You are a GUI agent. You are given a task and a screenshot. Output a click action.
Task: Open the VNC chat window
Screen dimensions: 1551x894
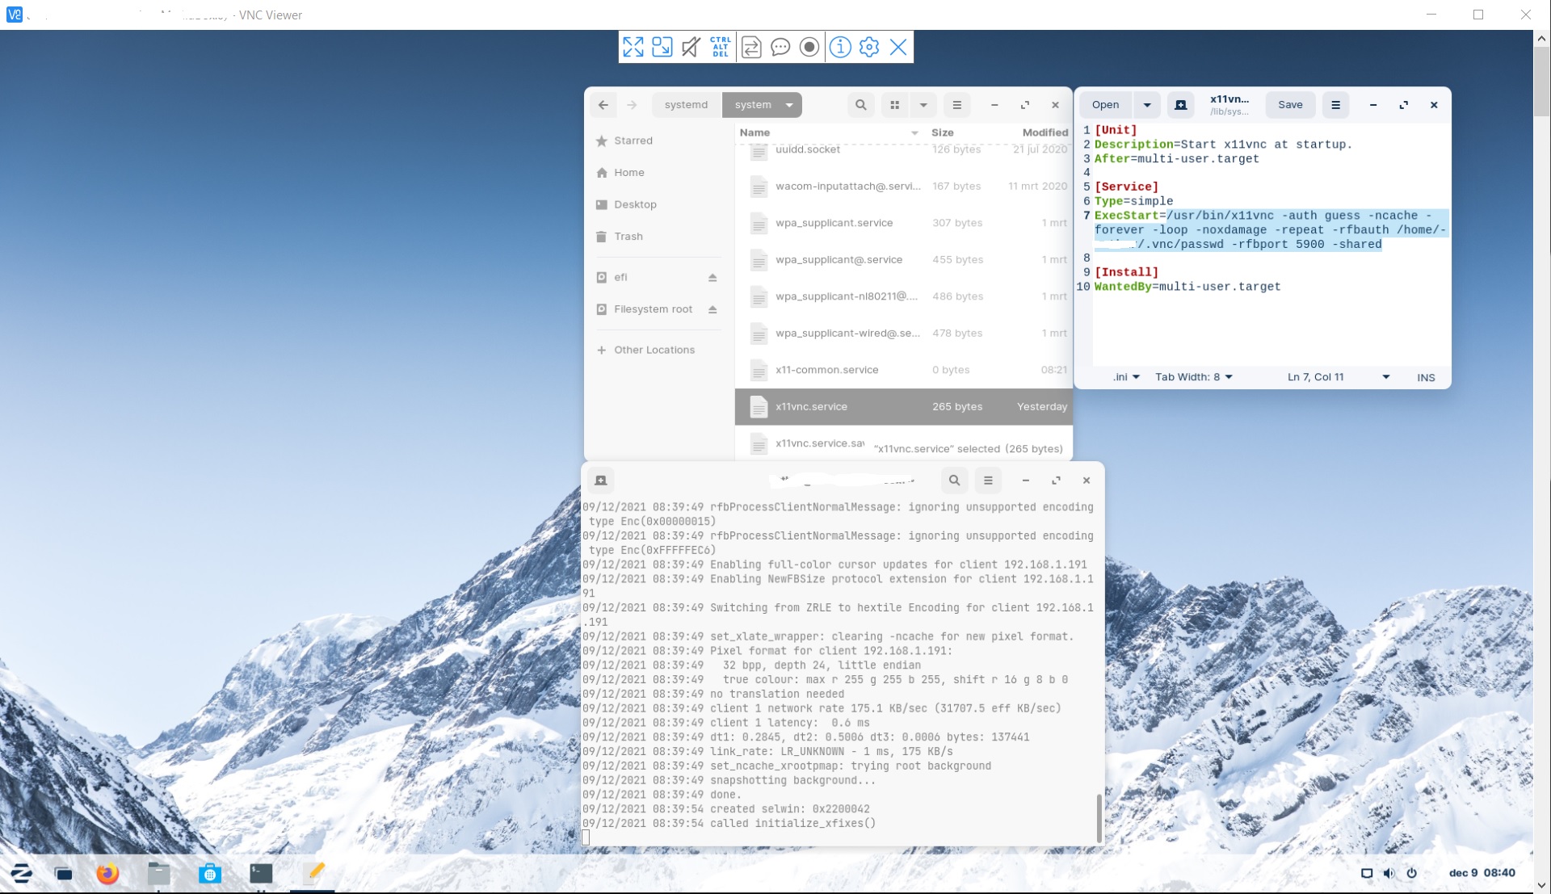[x=780, y=47]
